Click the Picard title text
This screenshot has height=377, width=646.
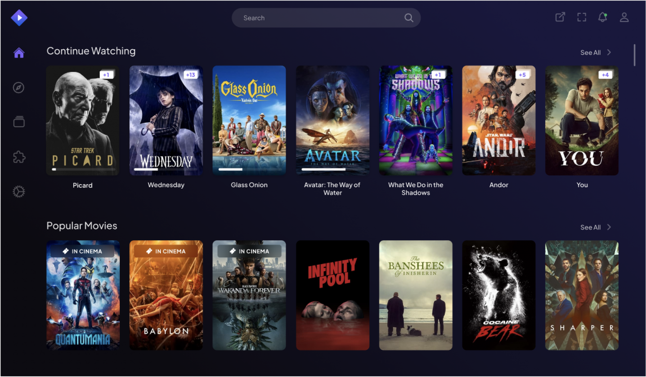click(x=83, y=185)
